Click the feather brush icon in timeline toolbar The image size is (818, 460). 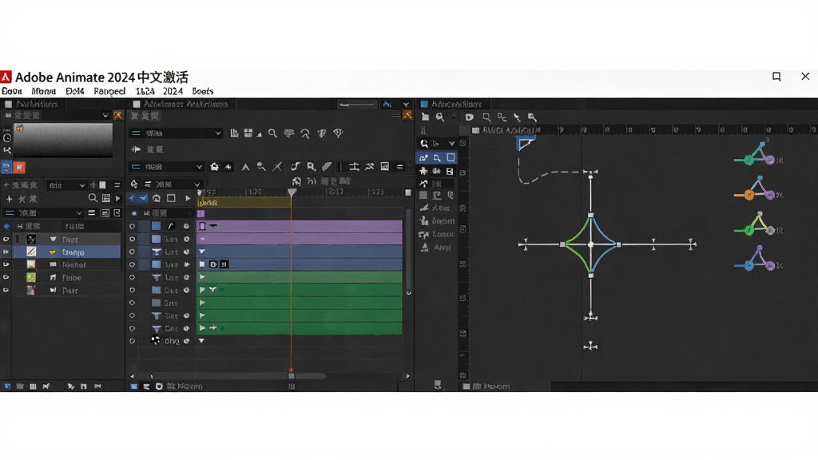327,167
